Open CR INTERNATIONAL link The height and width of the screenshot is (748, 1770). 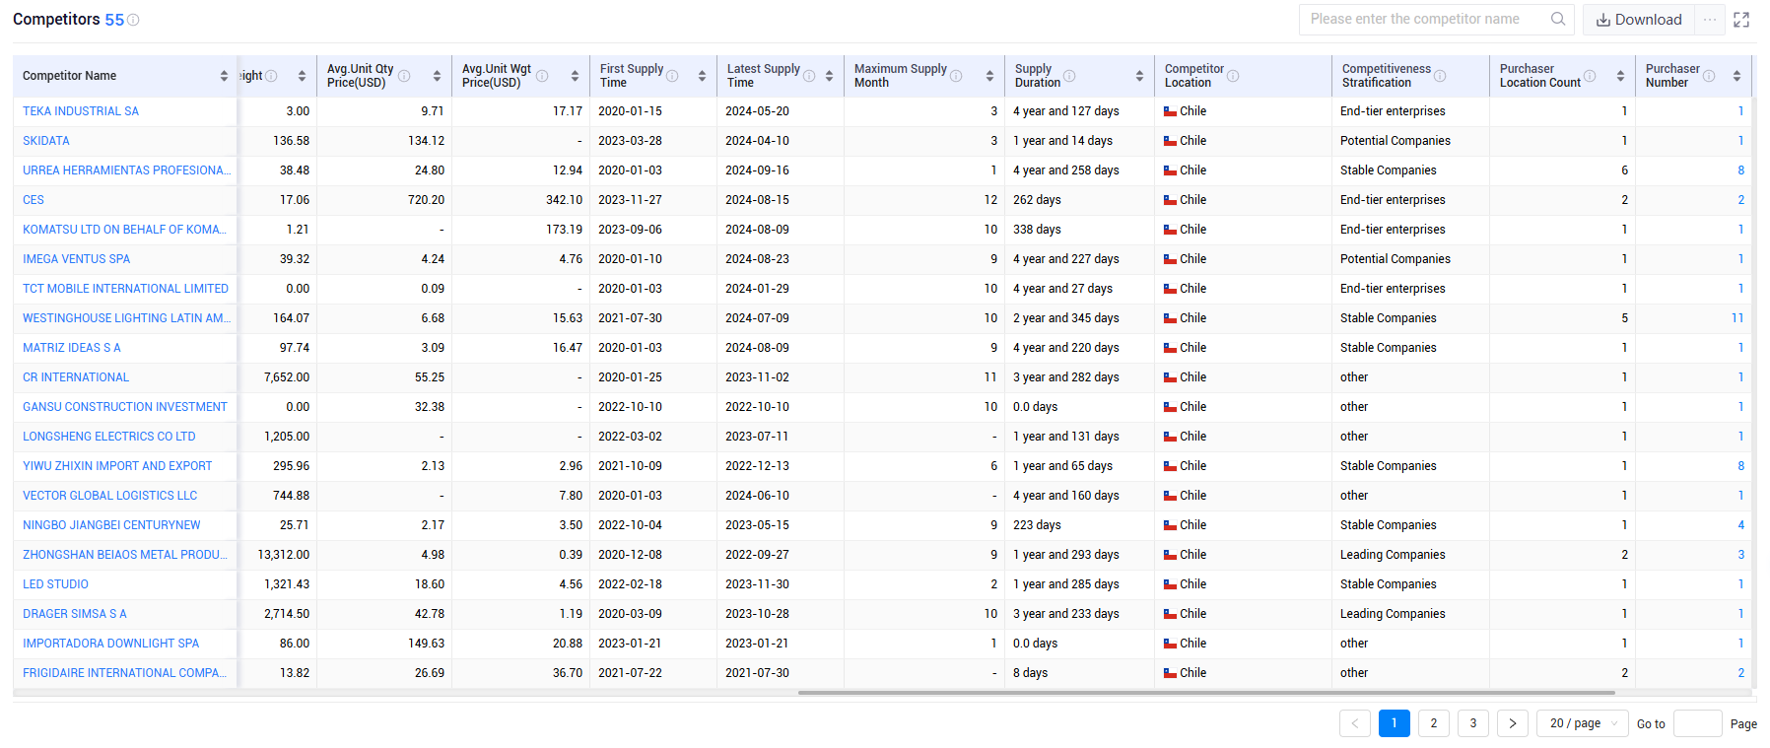[x=76, y=377]
